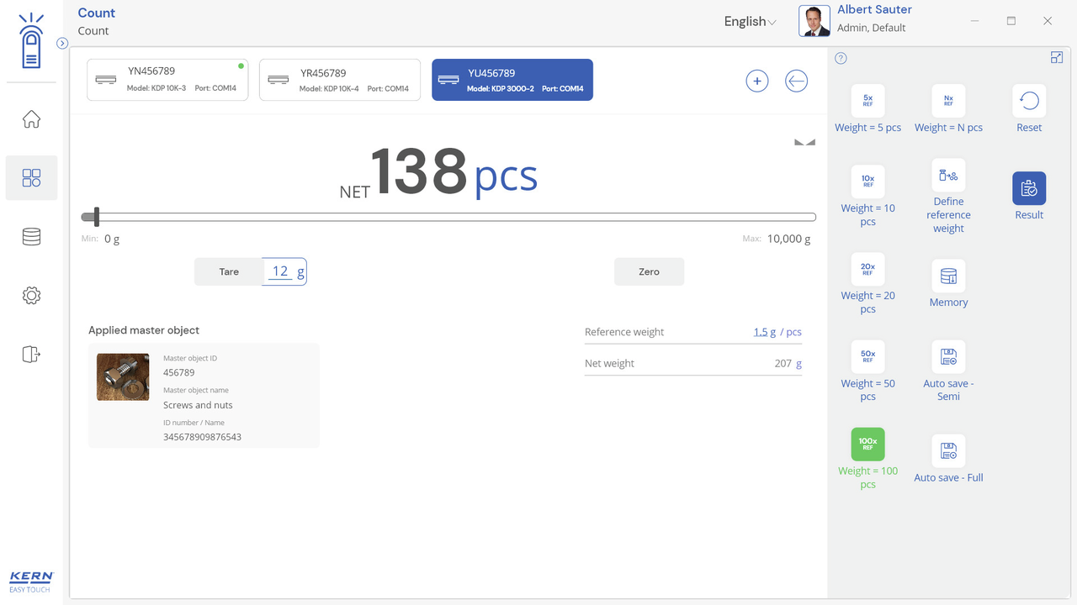The image size is (1077, 605).
Task: Switch to scale YR456789 tab
Action: 339,80
